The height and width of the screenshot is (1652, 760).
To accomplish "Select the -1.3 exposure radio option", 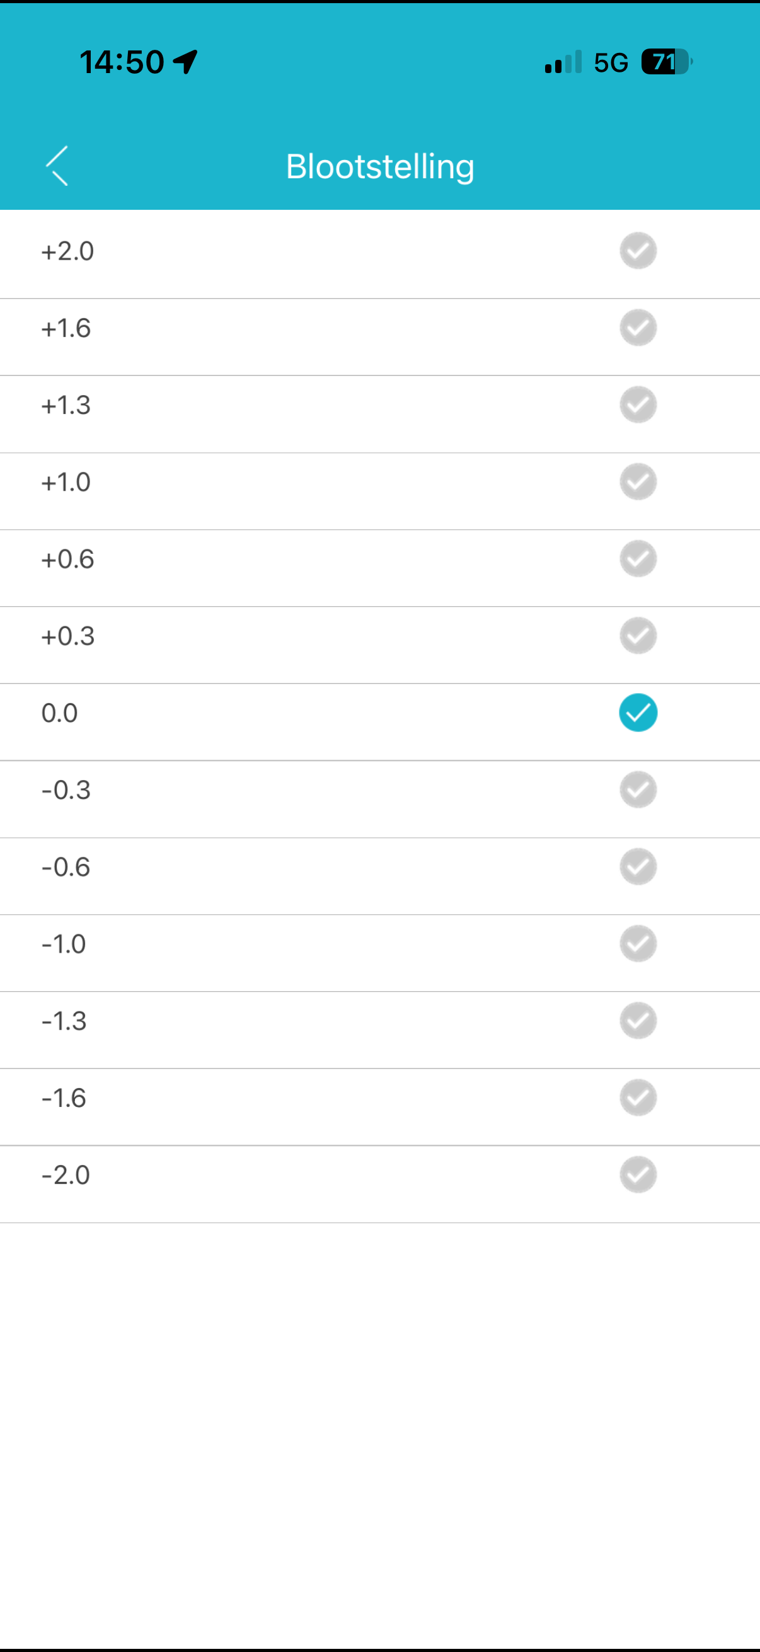I will point(638,1020).
